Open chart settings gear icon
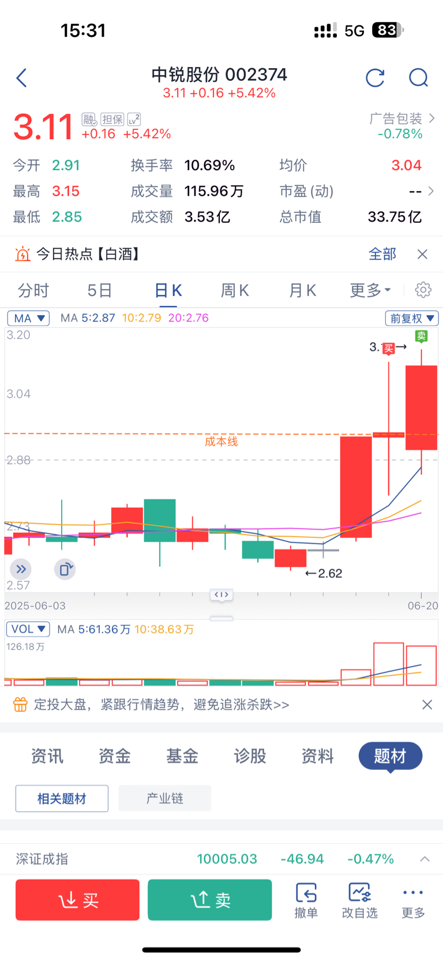Viewport: 443px width, 961px height. pyautogui.click(x=423, y=290)
